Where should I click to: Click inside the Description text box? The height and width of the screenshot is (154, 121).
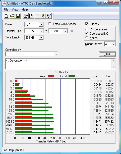(x=58, y=64)
